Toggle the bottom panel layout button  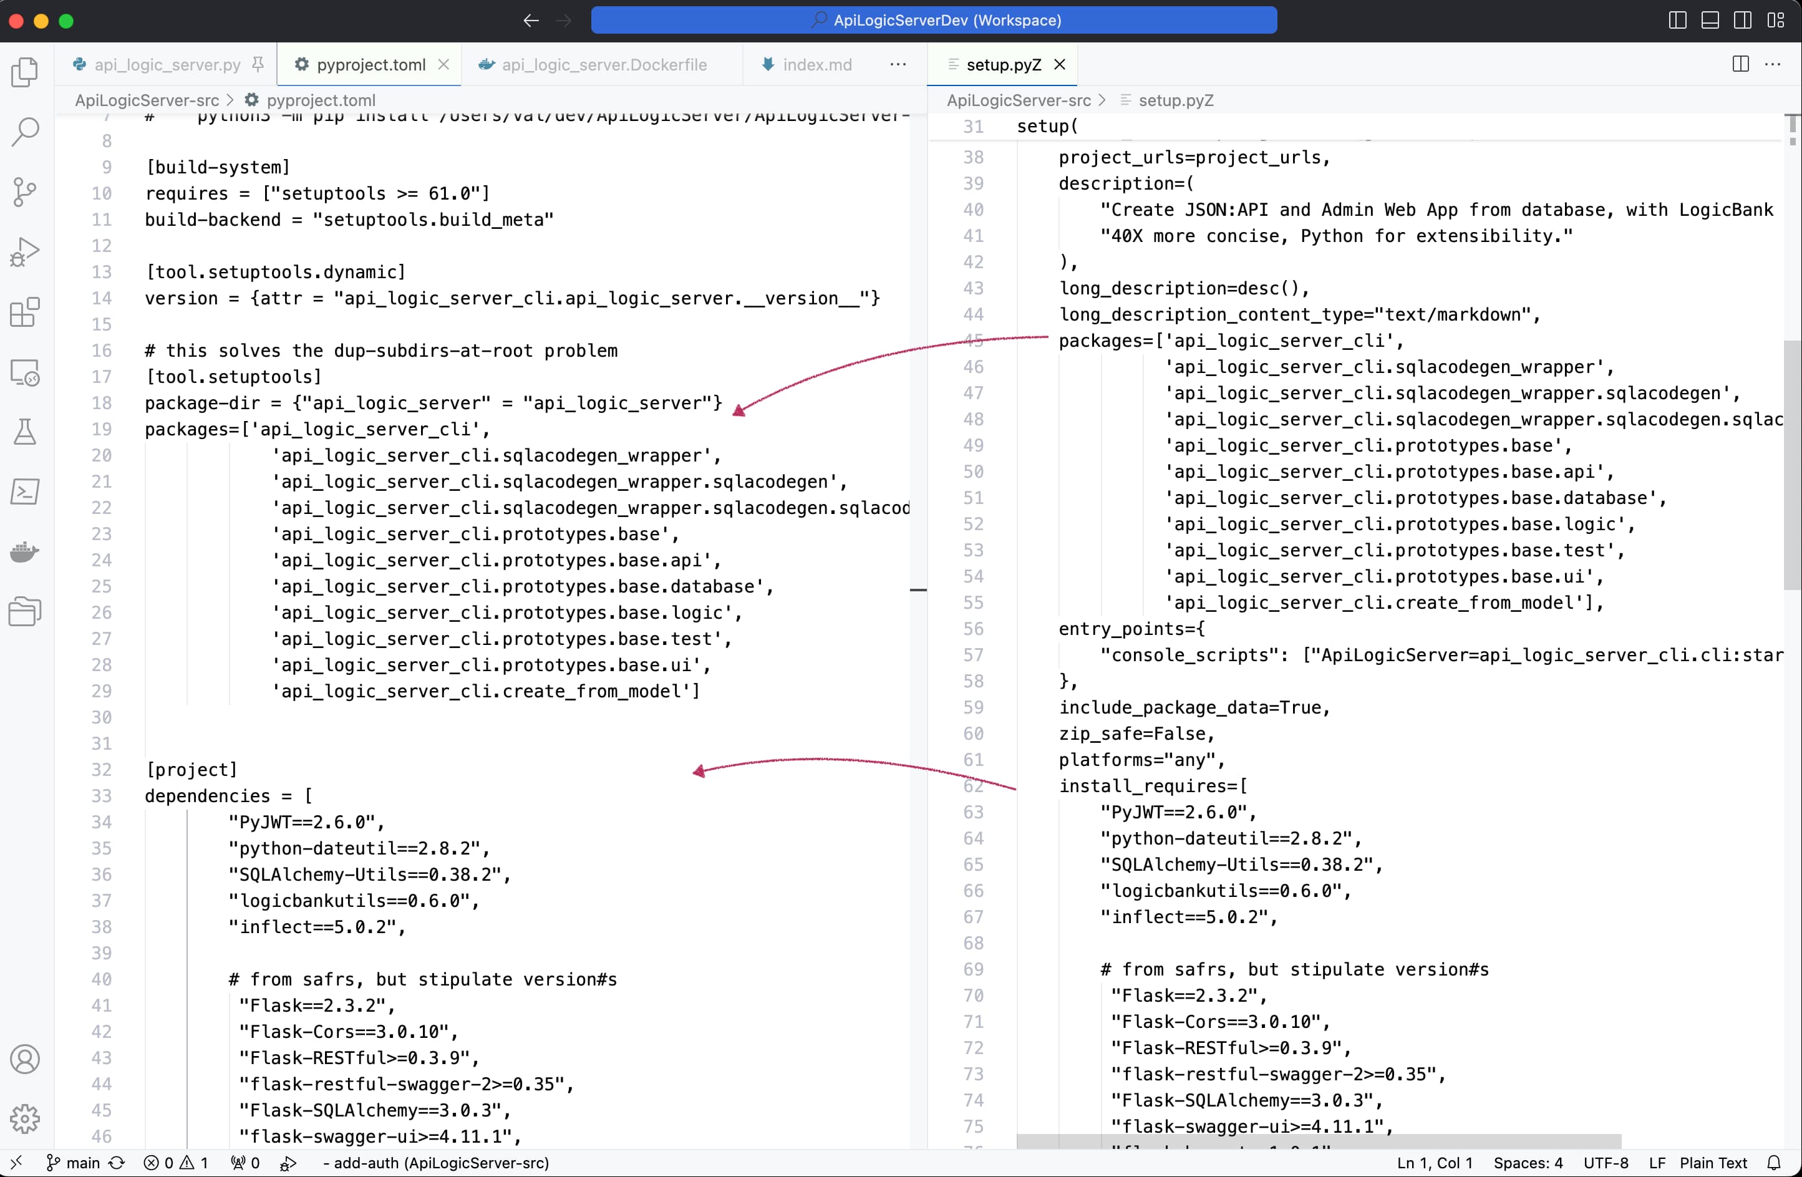pos(1710,21)
